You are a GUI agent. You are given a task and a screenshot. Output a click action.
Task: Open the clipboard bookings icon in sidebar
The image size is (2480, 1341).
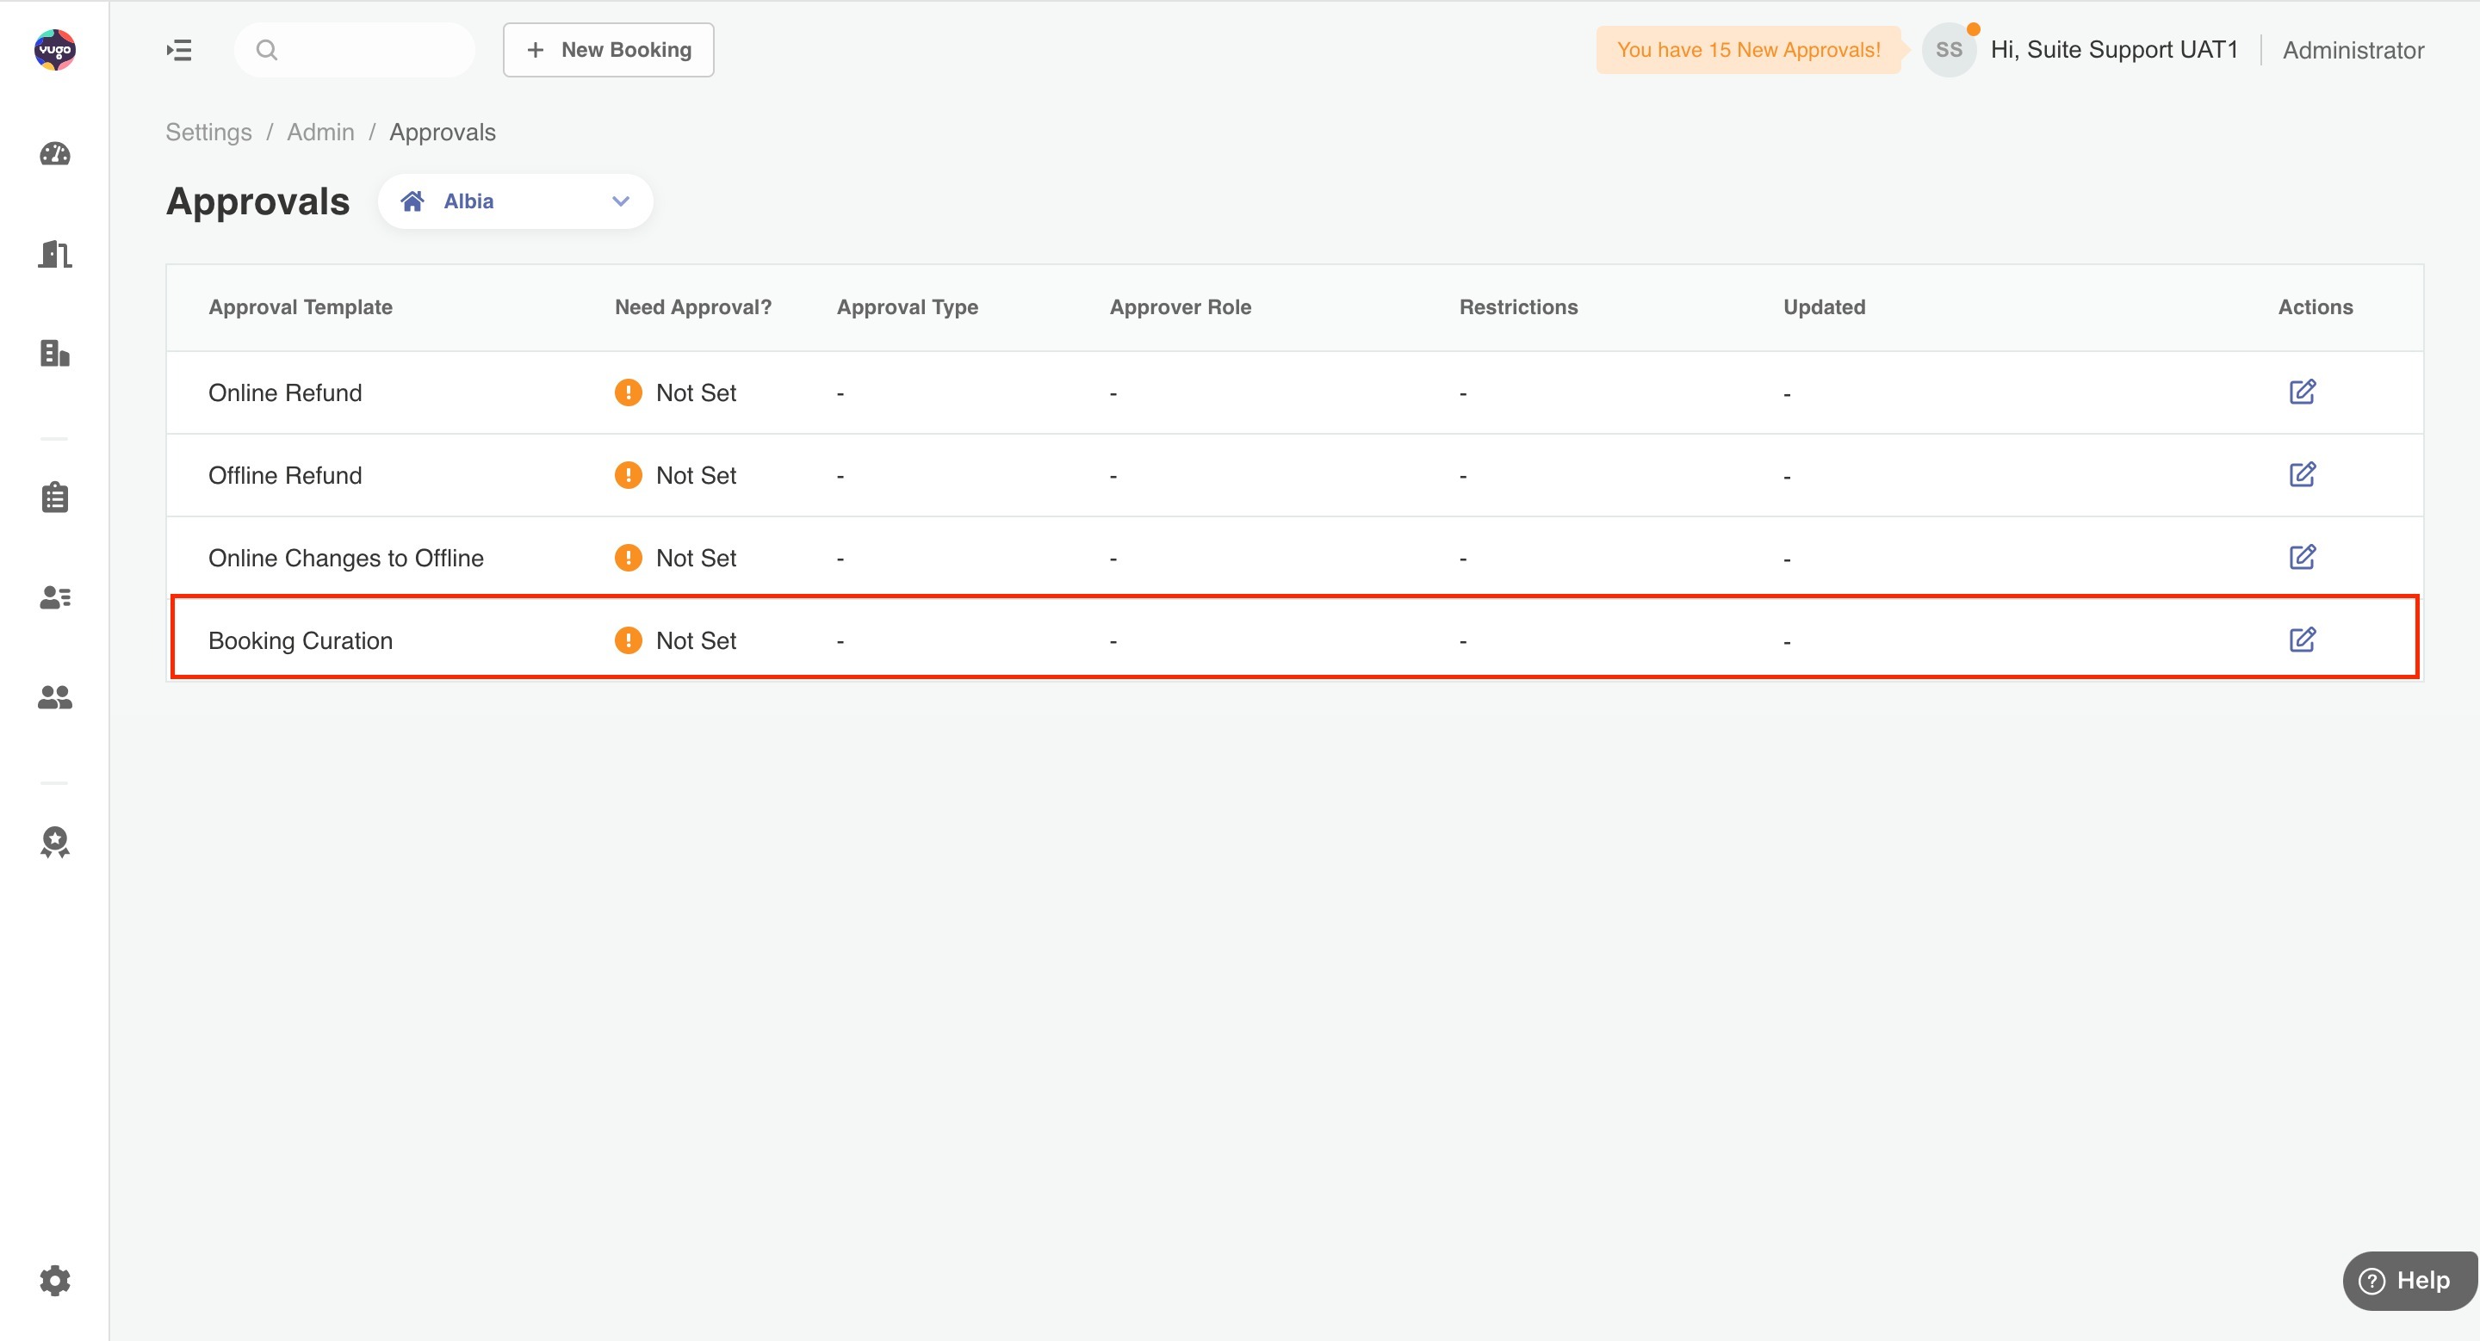click(x=55, y=497)
